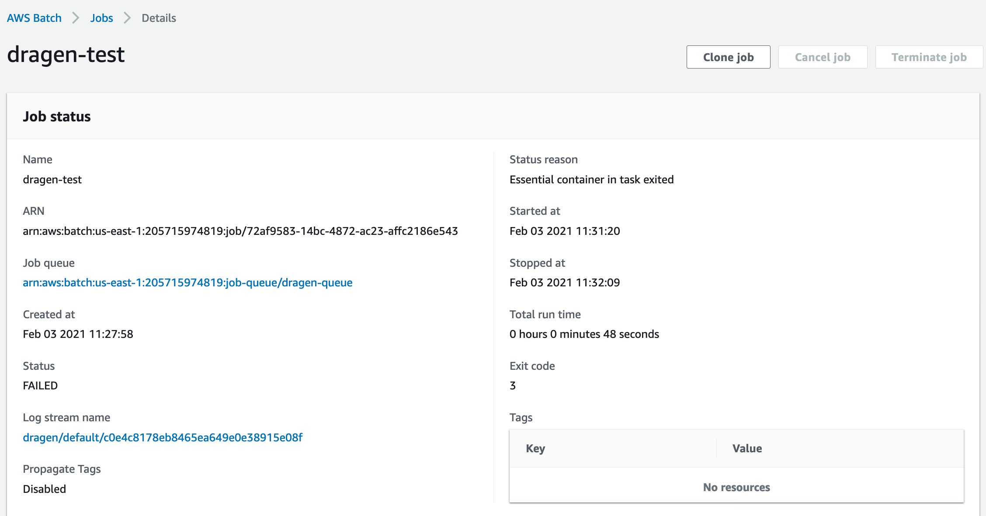
Task: Click the 'No resources' text in Tags table
Action: click(x=736, y=487)
